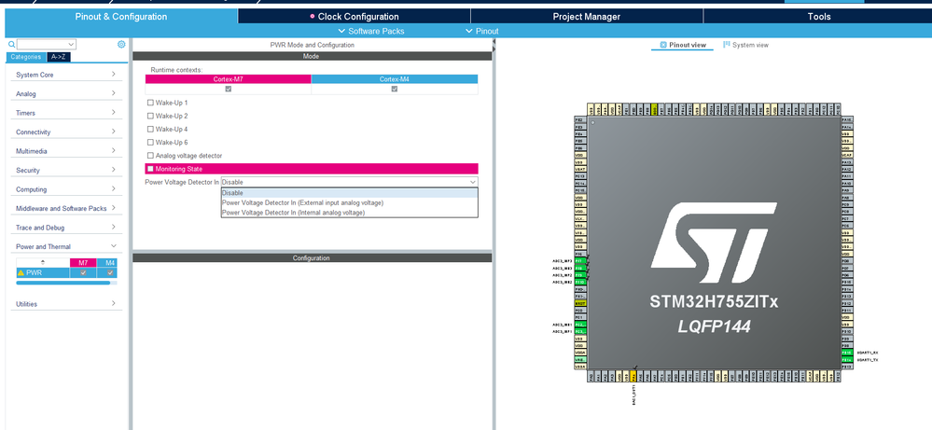932x430 pixels.
Task: Enable the Wake-Up 4 checkbox
Action: coord(150,129)
